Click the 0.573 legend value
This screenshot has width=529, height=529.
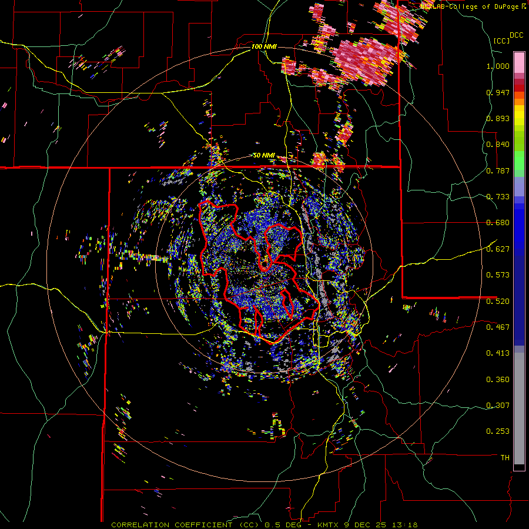pyautogui.click(x=498, y=275)
